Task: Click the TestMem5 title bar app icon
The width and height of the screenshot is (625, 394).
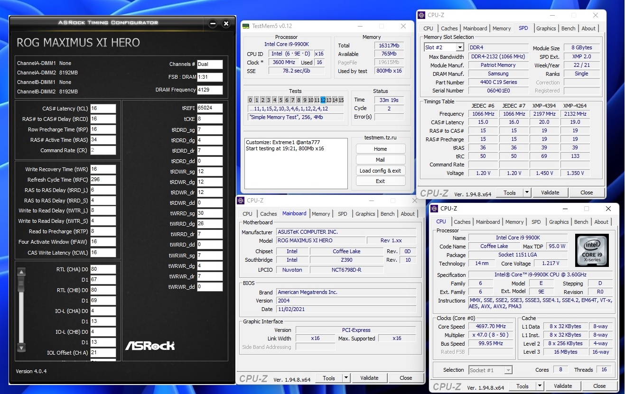Action: 246,26
